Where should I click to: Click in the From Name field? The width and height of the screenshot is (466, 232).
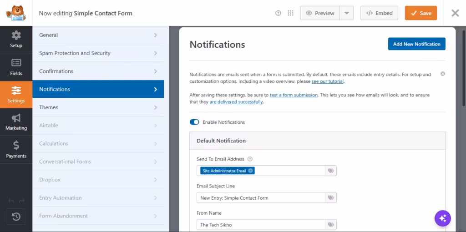(x=261, y=225)
